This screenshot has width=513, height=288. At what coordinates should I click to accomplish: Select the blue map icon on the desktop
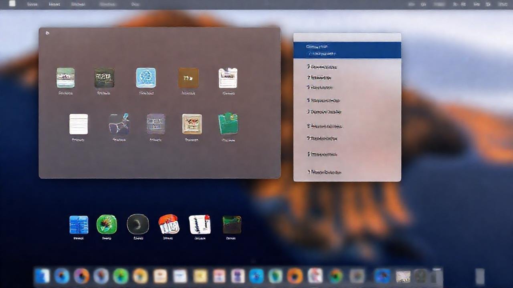pyautogui.click(x=79, y=224)
